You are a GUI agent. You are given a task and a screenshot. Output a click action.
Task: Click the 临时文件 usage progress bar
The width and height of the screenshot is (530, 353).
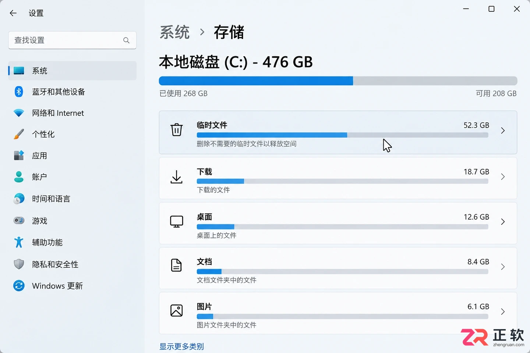343,135
